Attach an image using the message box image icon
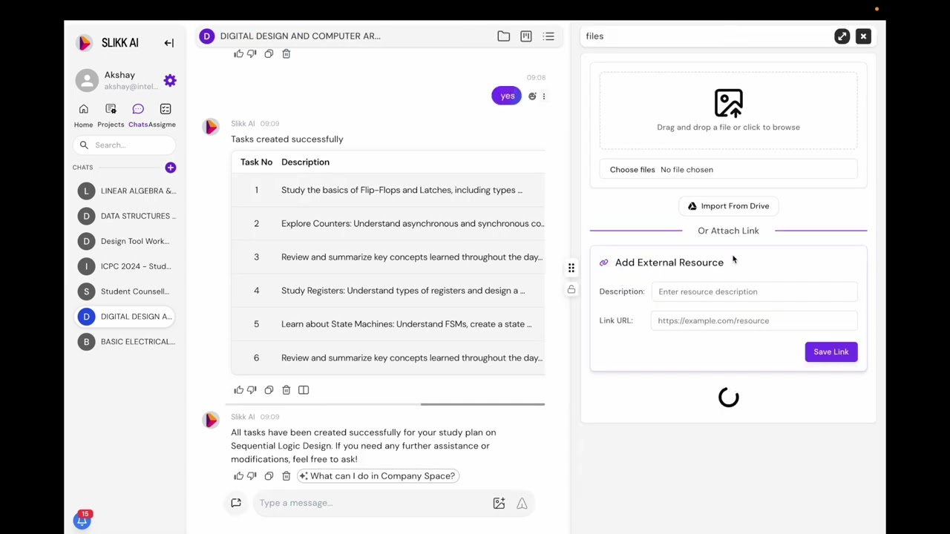The width and height of the screenshot is (950, 534). 499,504
